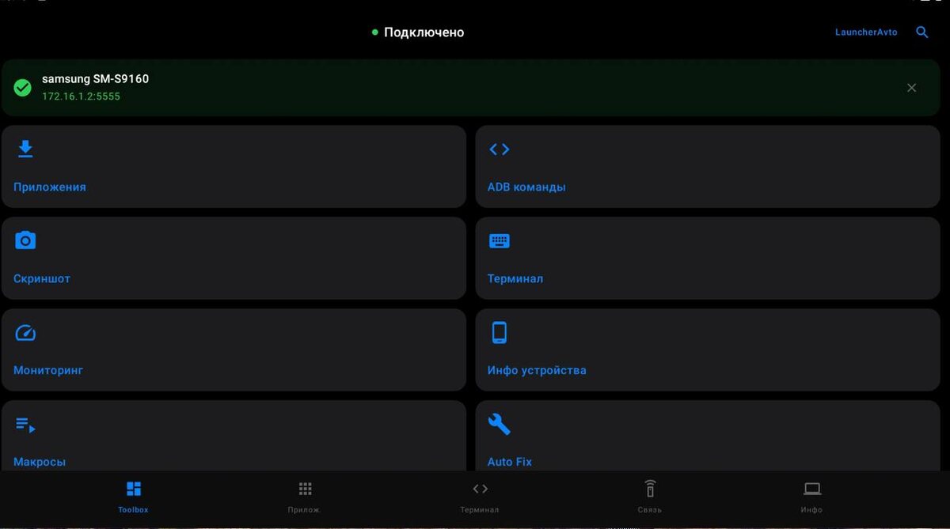Switch to the Терминал bottom tab
The image size is (950, 529).
pos(480,497)
